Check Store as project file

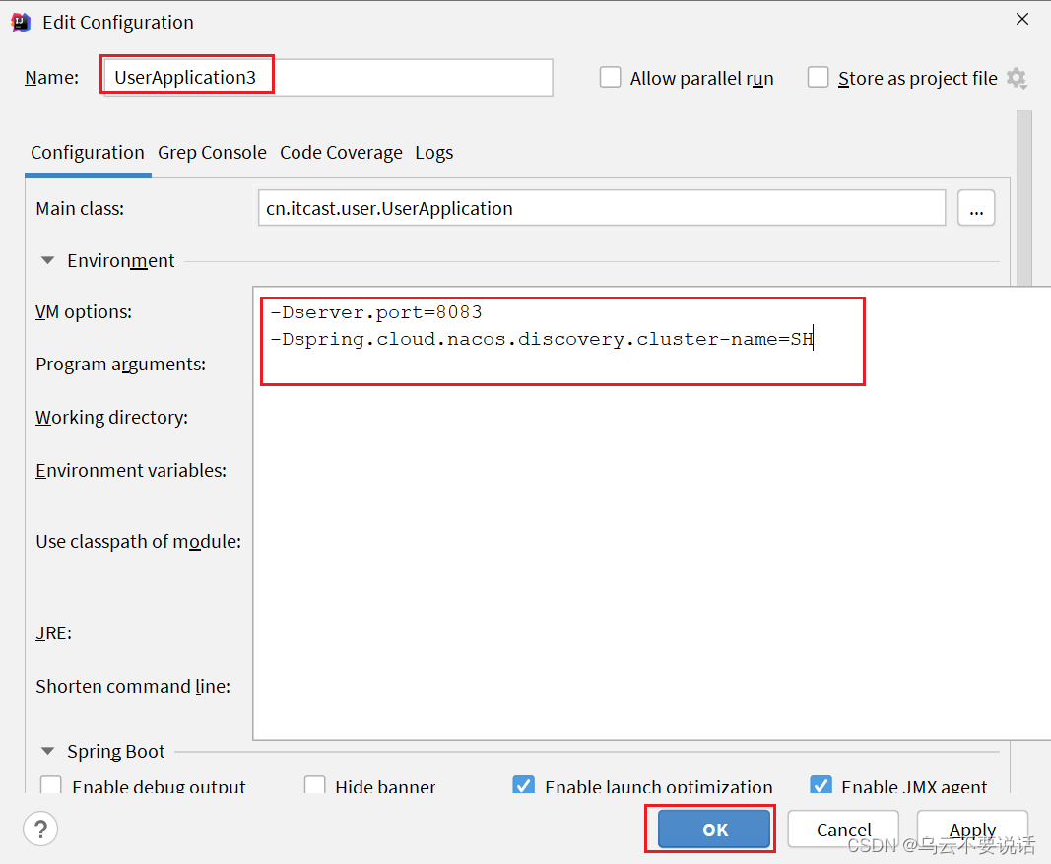coord(818,78)
